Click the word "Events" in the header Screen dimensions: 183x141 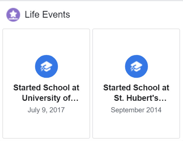(x=56, y=15)
